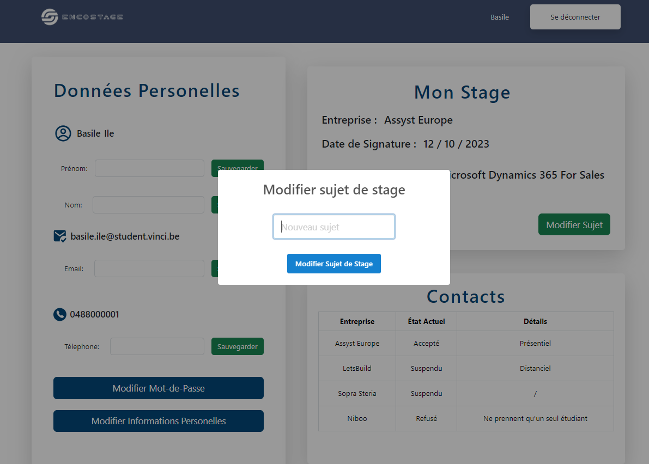649x464 pixels.
Task: Click the Assyst Europe text under Mon Stage
Action: coord(418,120)
